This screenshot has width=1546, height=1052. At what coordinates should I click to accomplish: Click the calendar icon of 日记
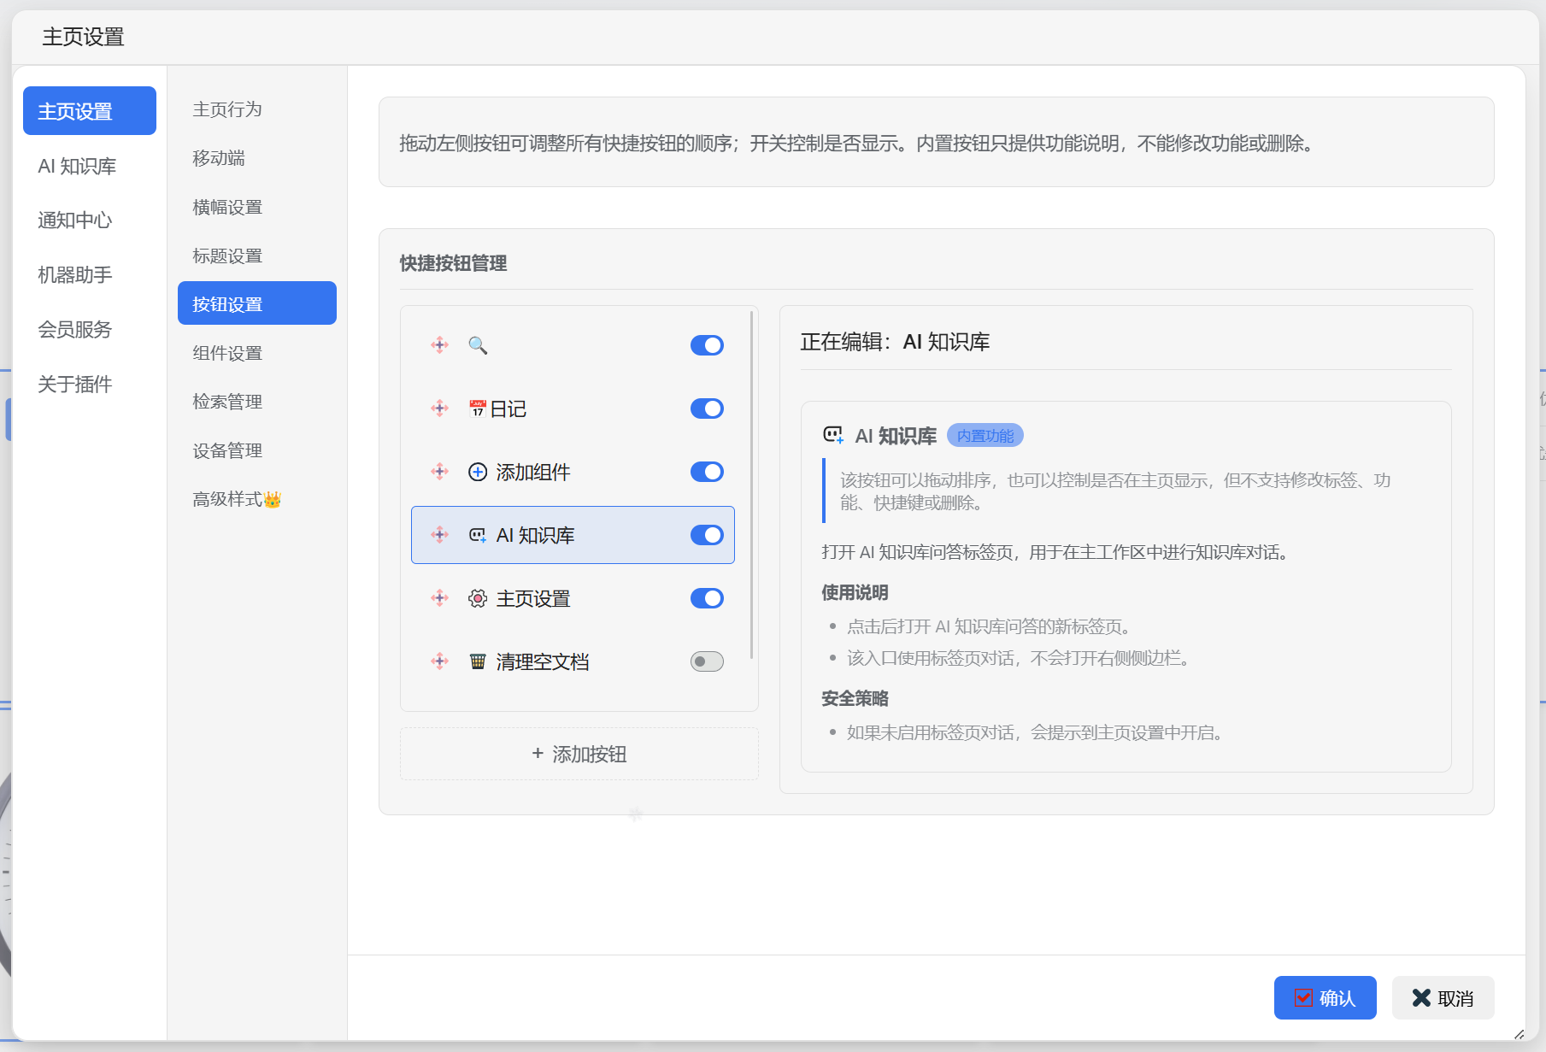(x=478, y=408)
